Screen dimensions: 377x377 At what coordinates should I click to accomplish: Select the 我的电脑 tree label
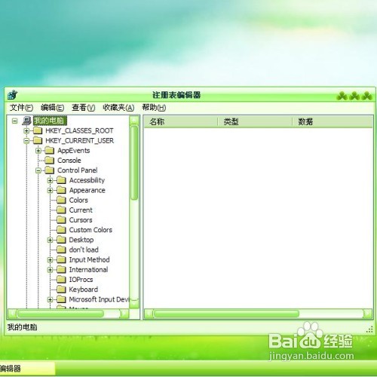[x=50, y=121]
